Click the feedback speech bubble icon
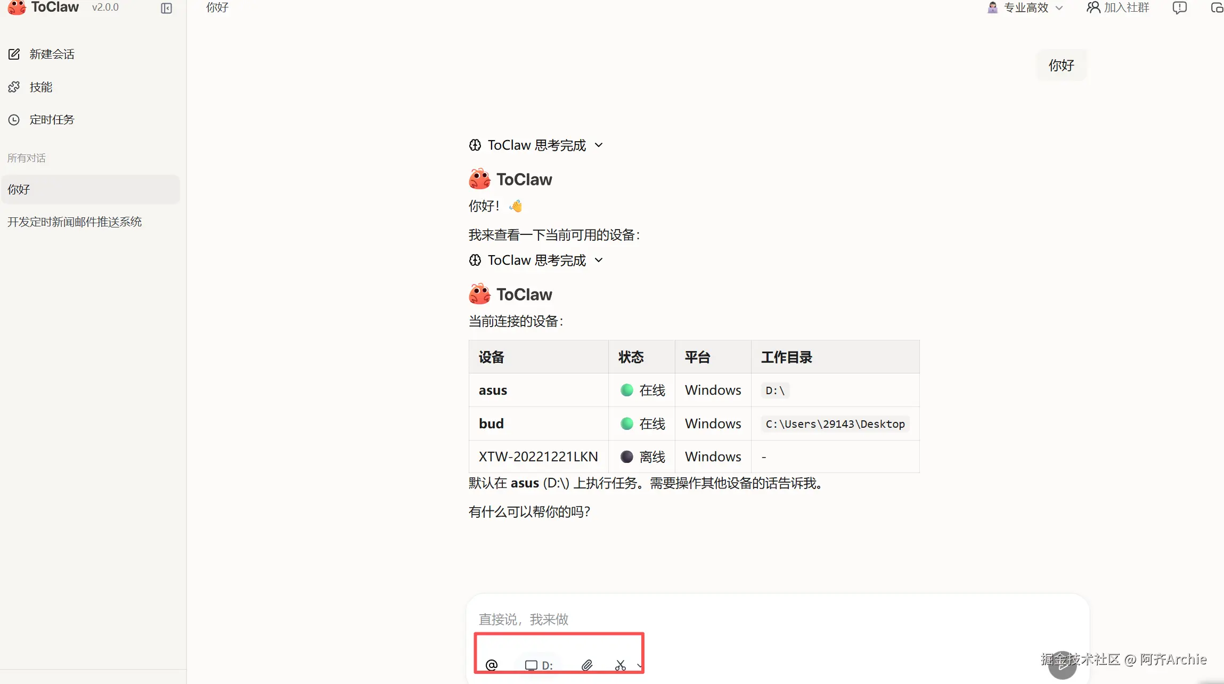 tap(1179, 7)
